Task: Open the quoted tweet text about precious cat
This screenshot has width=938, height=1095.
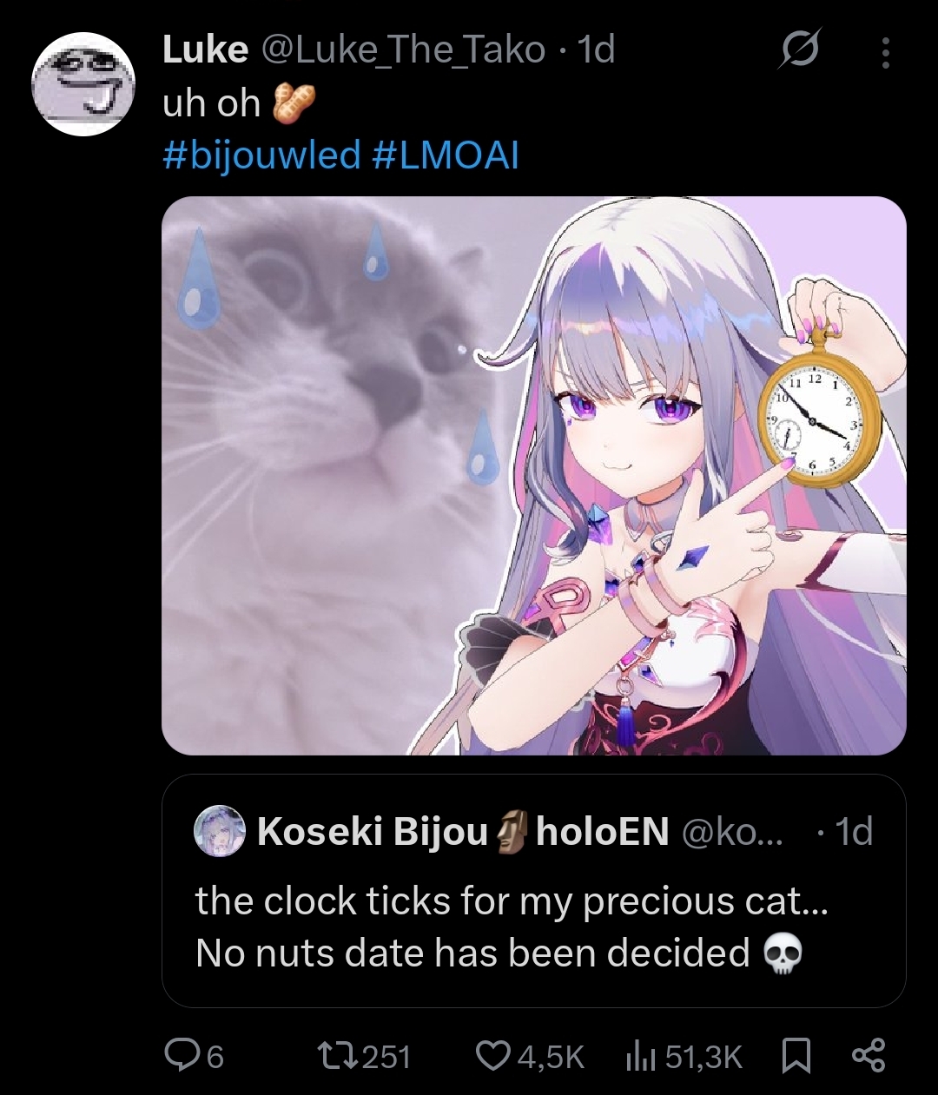Action: pos(512,927)
